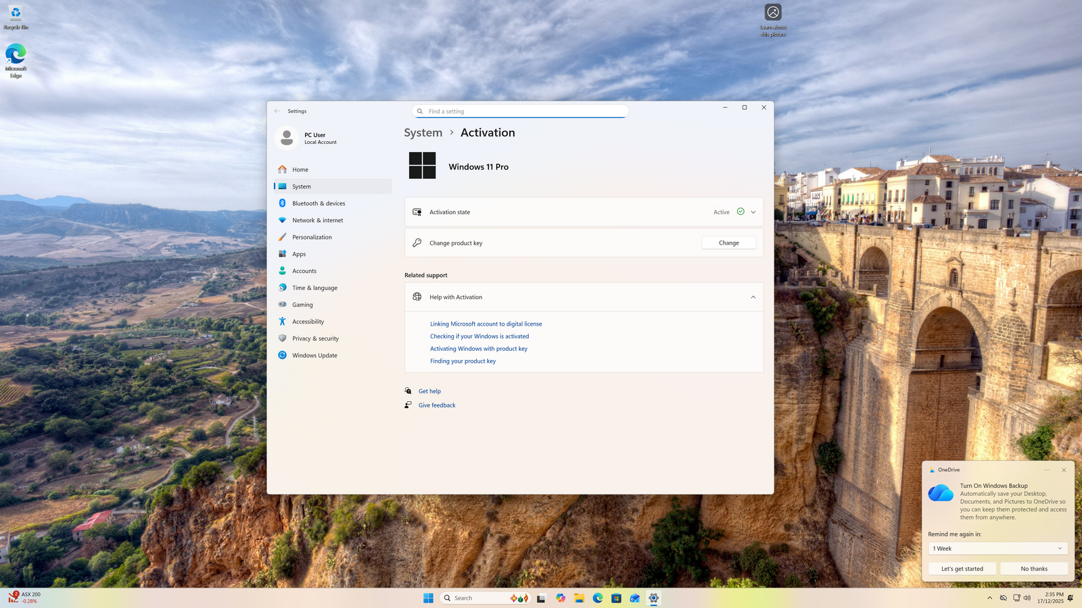Image resolution: width=1082 pixels, height=608 pixels.
Task: Open Bluetooth & devices settings
Action: (319, 203)
